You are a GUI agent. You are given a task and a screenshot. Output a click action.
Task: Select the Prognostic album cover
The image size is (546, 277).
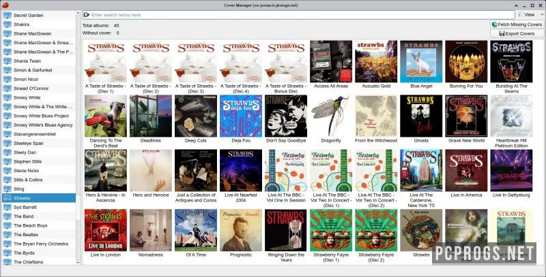[241, 230]
